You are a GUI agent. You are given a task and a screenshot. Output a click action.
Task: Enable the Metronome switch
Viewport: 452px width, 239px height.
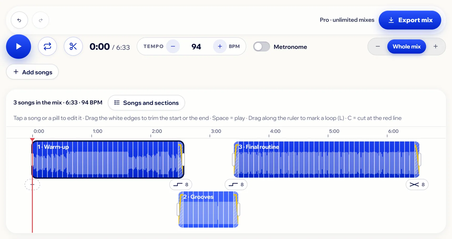(261, 47)
